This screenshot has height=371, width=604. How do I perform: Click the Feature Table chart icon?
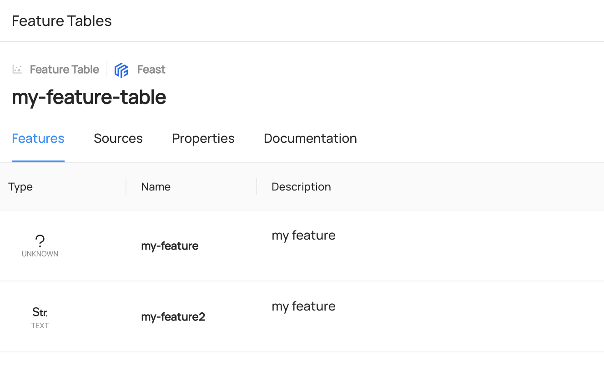click(x=17, y=69)
